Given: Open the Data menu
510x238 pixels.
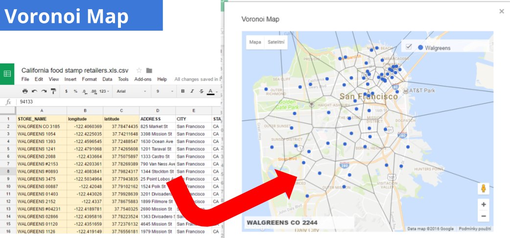Looking at the screenshot, I should click(107, 79).
